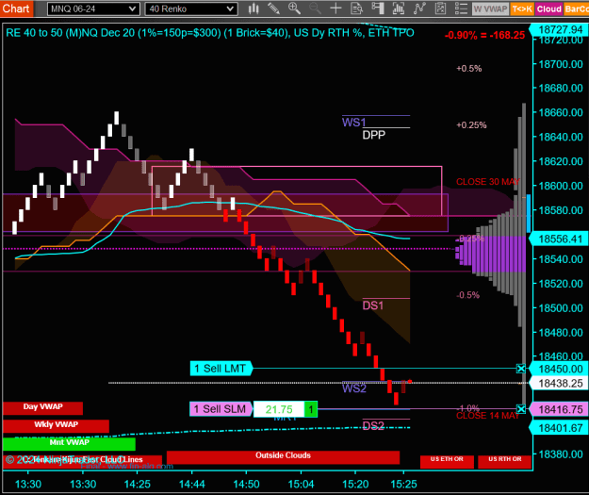Click the -0.5% level label

click(467, 295)
